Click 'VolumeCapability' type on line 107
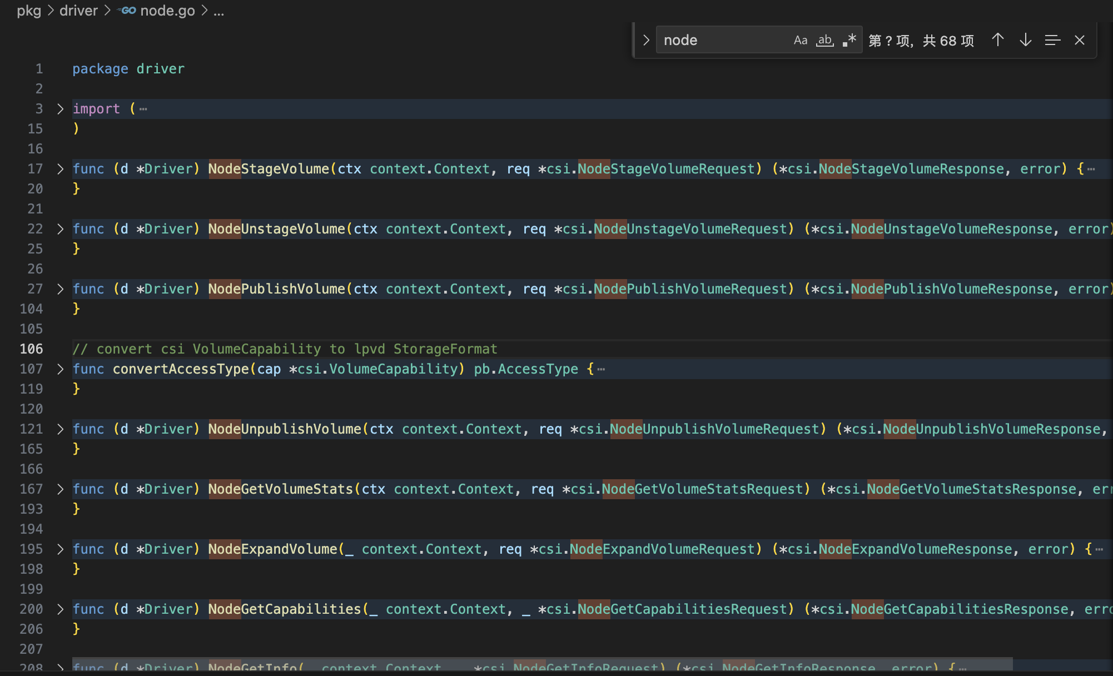Screen dimensions: 1113x676 (394, 369)
